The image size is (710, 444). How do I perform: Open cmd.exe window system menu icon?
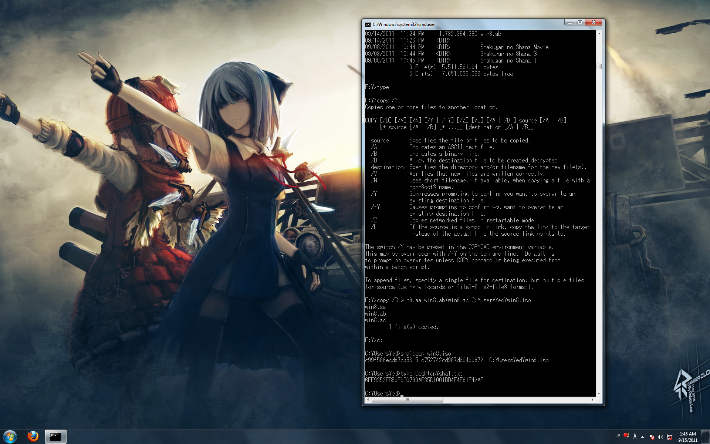pos(368,24)
